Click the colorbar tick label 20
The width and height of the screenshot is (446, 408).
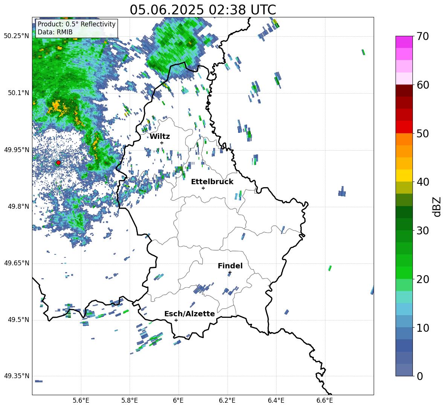point(423,279)
